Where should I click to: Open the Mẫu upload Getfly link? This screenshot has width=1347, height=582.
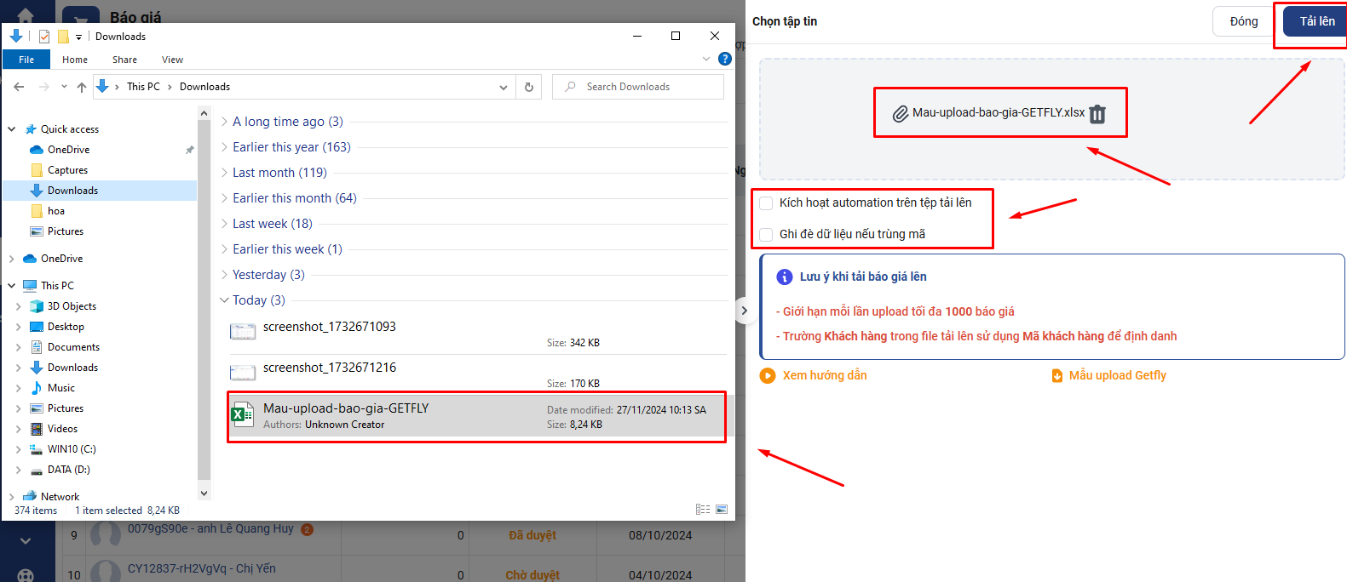[x=1117, y=375]
